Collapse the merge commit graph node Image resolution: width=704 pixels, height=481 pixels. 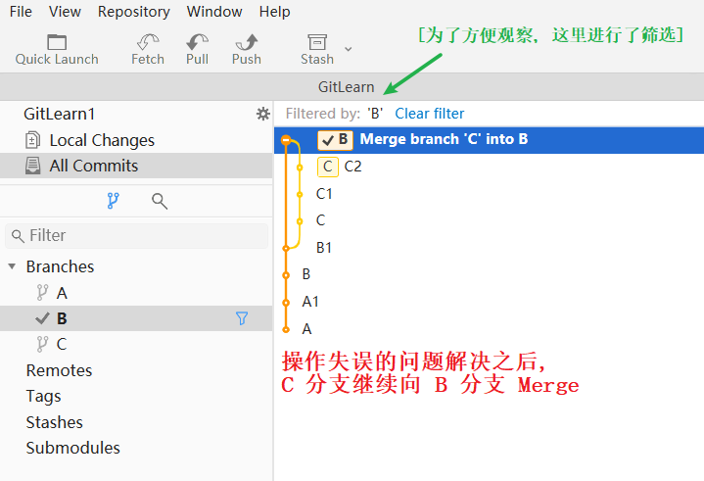coord(286,140)
